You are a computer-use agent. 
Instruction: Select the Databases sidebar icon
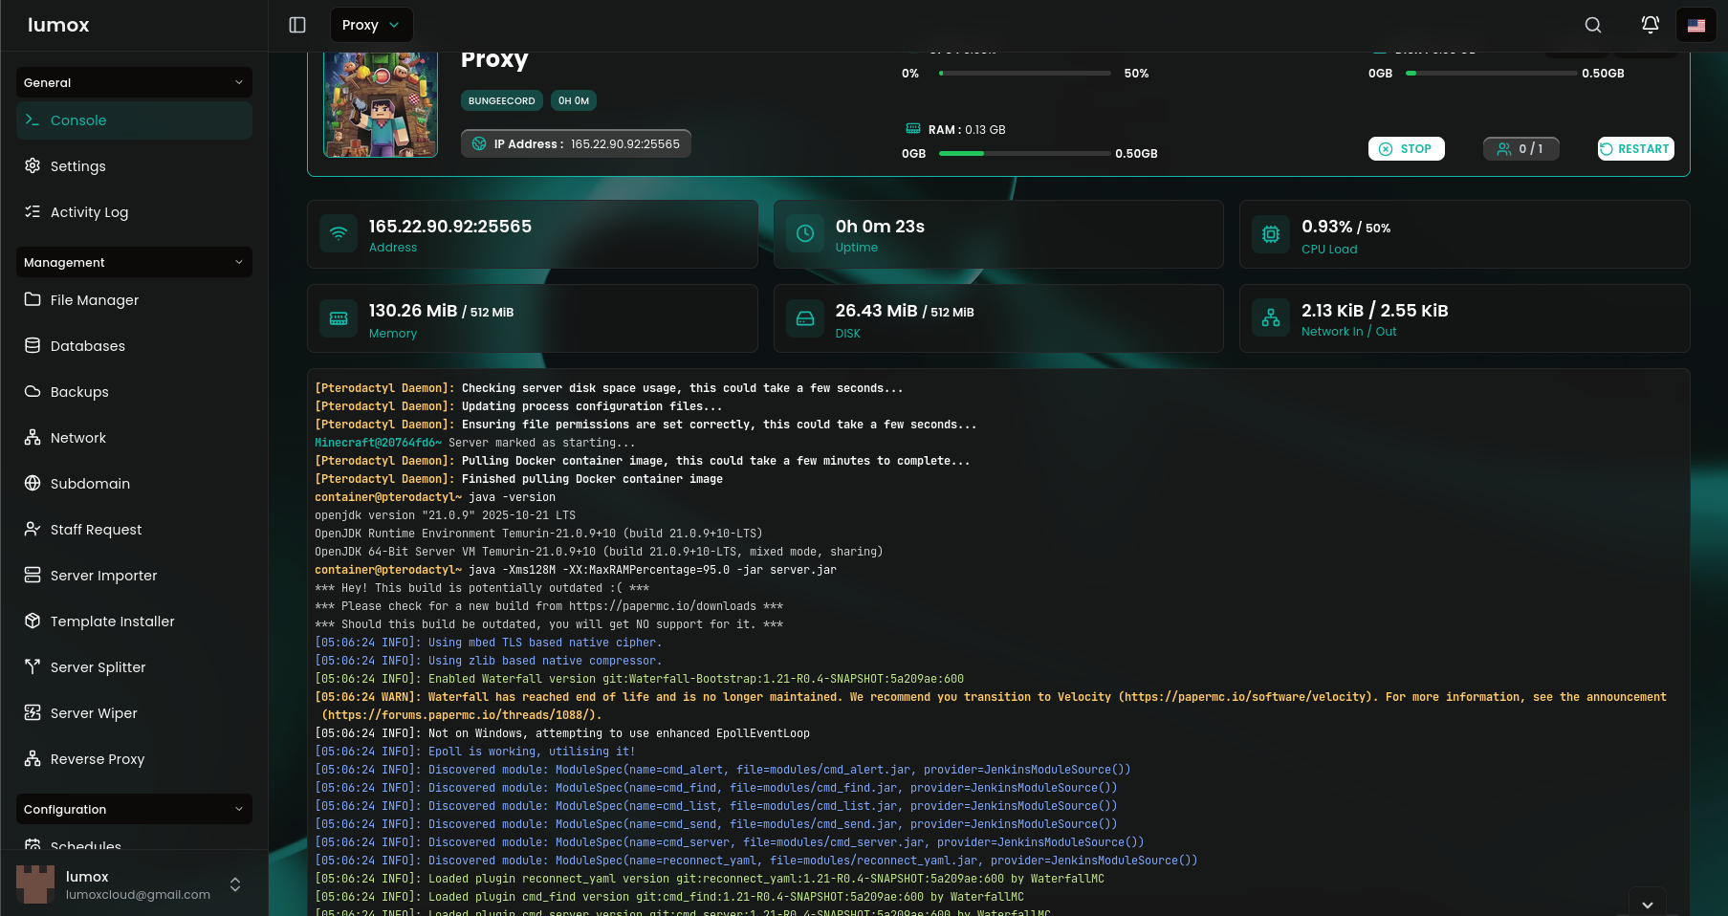coord(34,346)
